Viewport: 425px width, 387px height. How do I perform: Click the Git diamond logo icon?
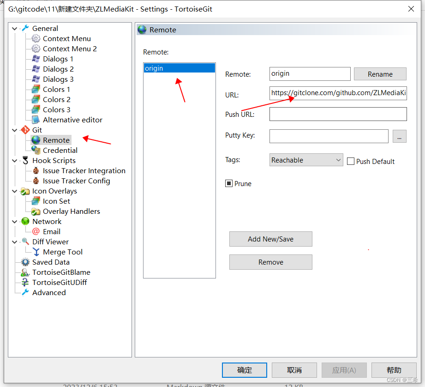pos(25,130)
